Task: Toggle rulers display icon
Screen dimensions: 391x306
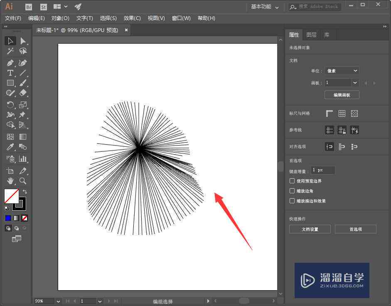Action: (330, 114)
